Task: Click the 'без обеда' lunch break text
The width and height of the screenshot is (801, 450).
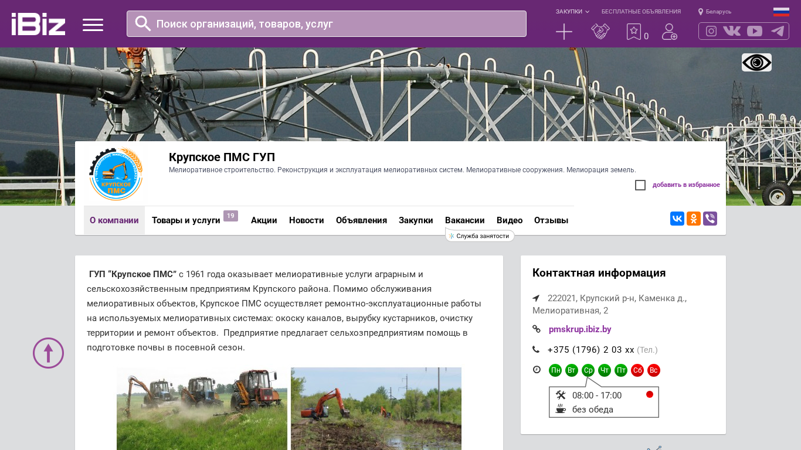Action: coord(593,410)
